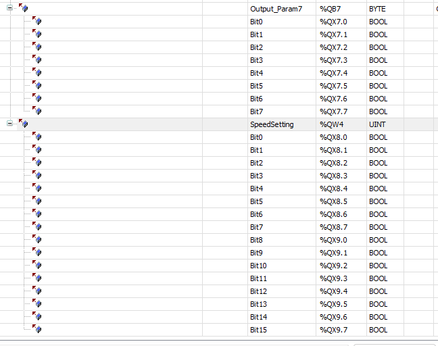Click the BYTE data type cell

[x=377, y=9]
